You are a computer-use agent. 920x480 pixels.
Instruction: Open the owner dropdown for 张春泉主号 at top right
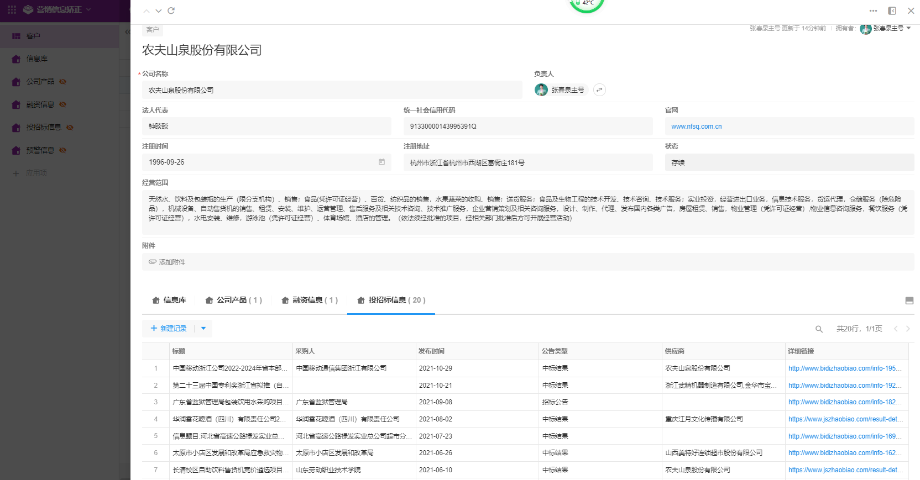[x=908, y=28]
